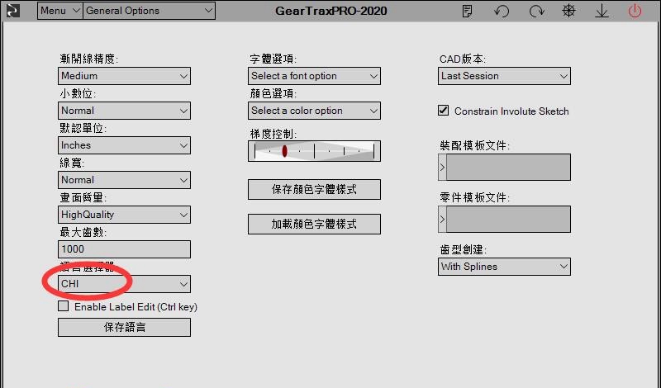The image size is (661, 388).
Task: Click the 保存語言 save language button
Action: pos(125,328)
